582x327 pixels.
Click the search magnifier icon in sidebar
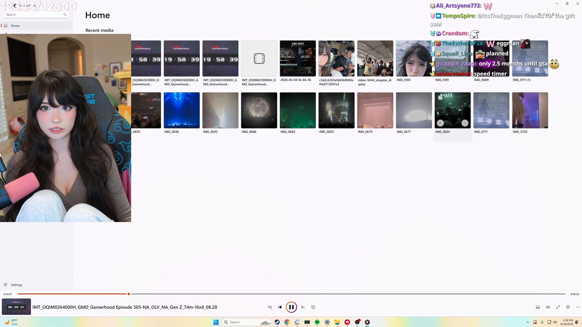tap(65, 15)
